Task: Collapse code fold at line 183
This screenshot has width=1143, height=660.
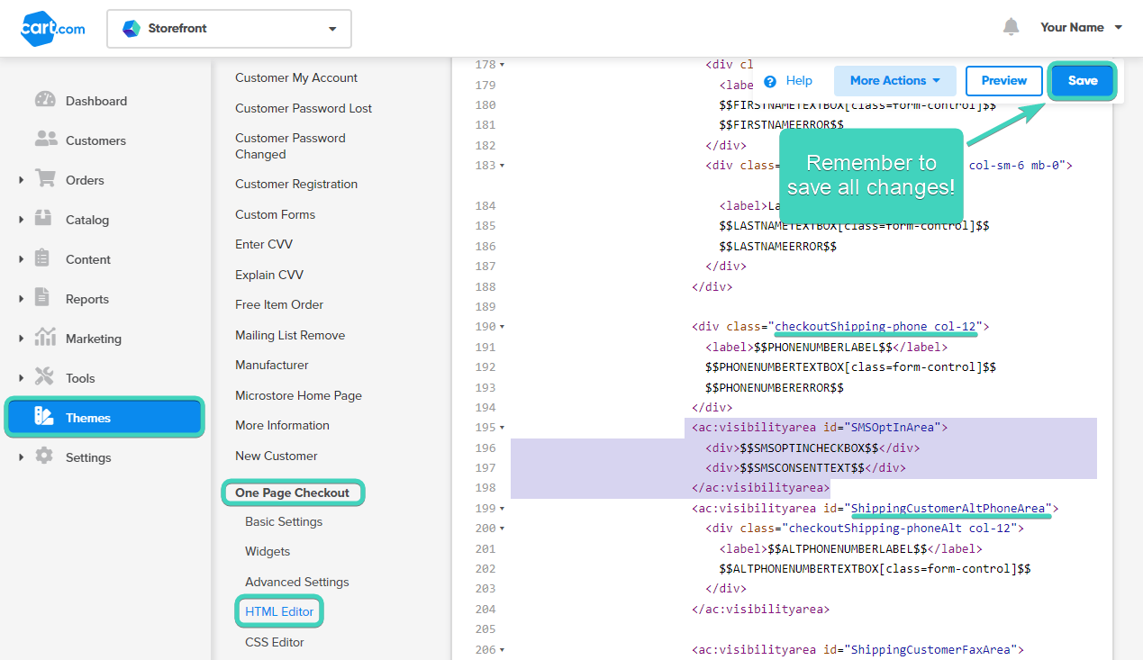Action: click(x=502, y=166)
